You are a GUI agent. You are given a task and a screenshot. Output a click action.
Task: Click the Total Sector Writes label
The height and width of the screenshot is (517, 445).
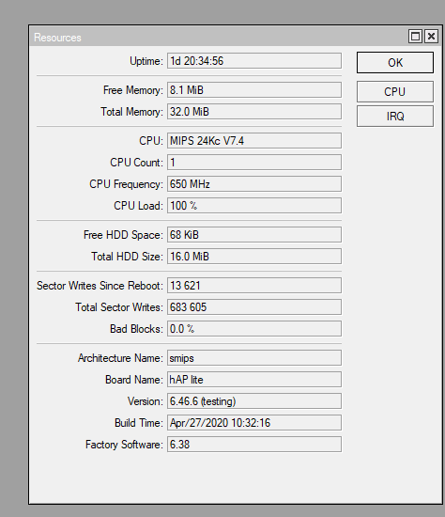119,307
